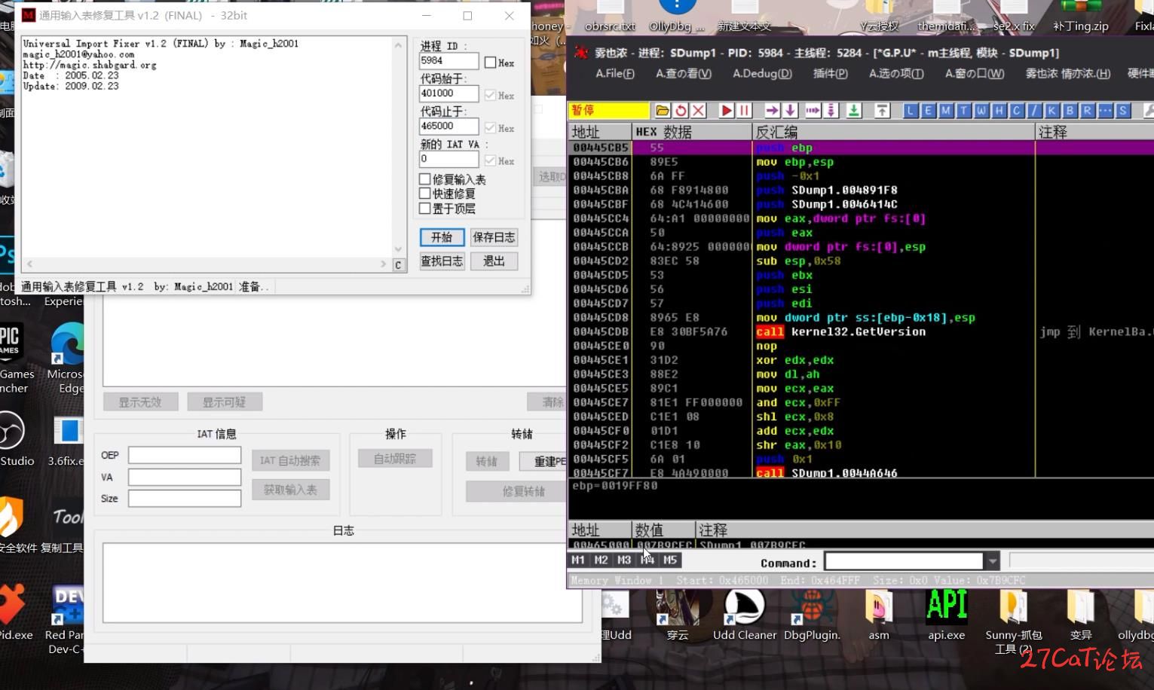
Task: Click the 修复转储 button
Action: pos(523,492)
